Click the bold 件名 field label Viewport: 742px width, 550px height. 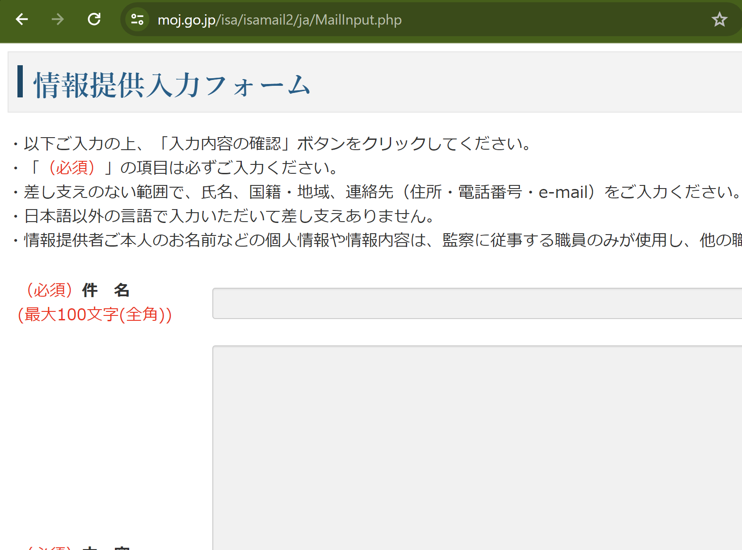tap(106, 290)
